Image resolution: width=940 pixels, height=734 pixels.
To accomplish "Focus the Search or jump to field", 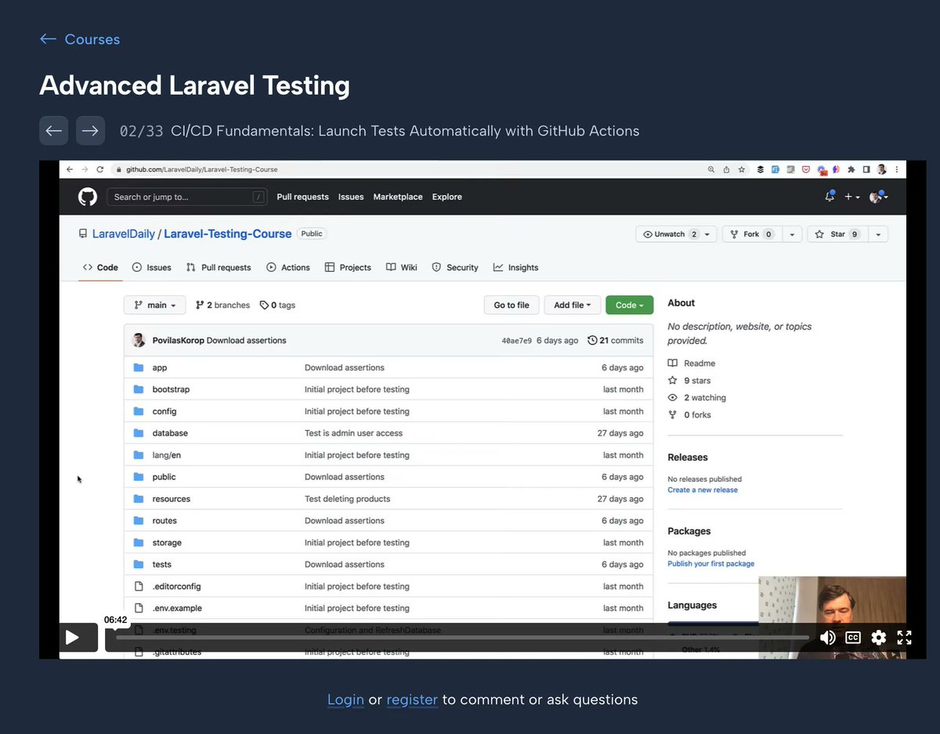I will [x=187, y=197].
